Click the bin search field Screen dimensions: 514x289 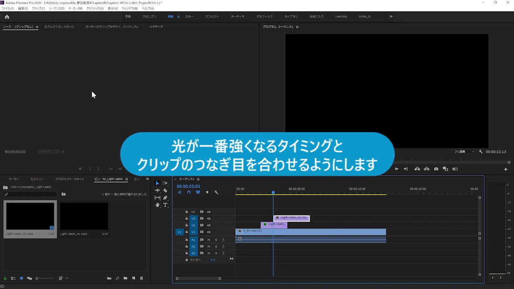coord(31,194)
